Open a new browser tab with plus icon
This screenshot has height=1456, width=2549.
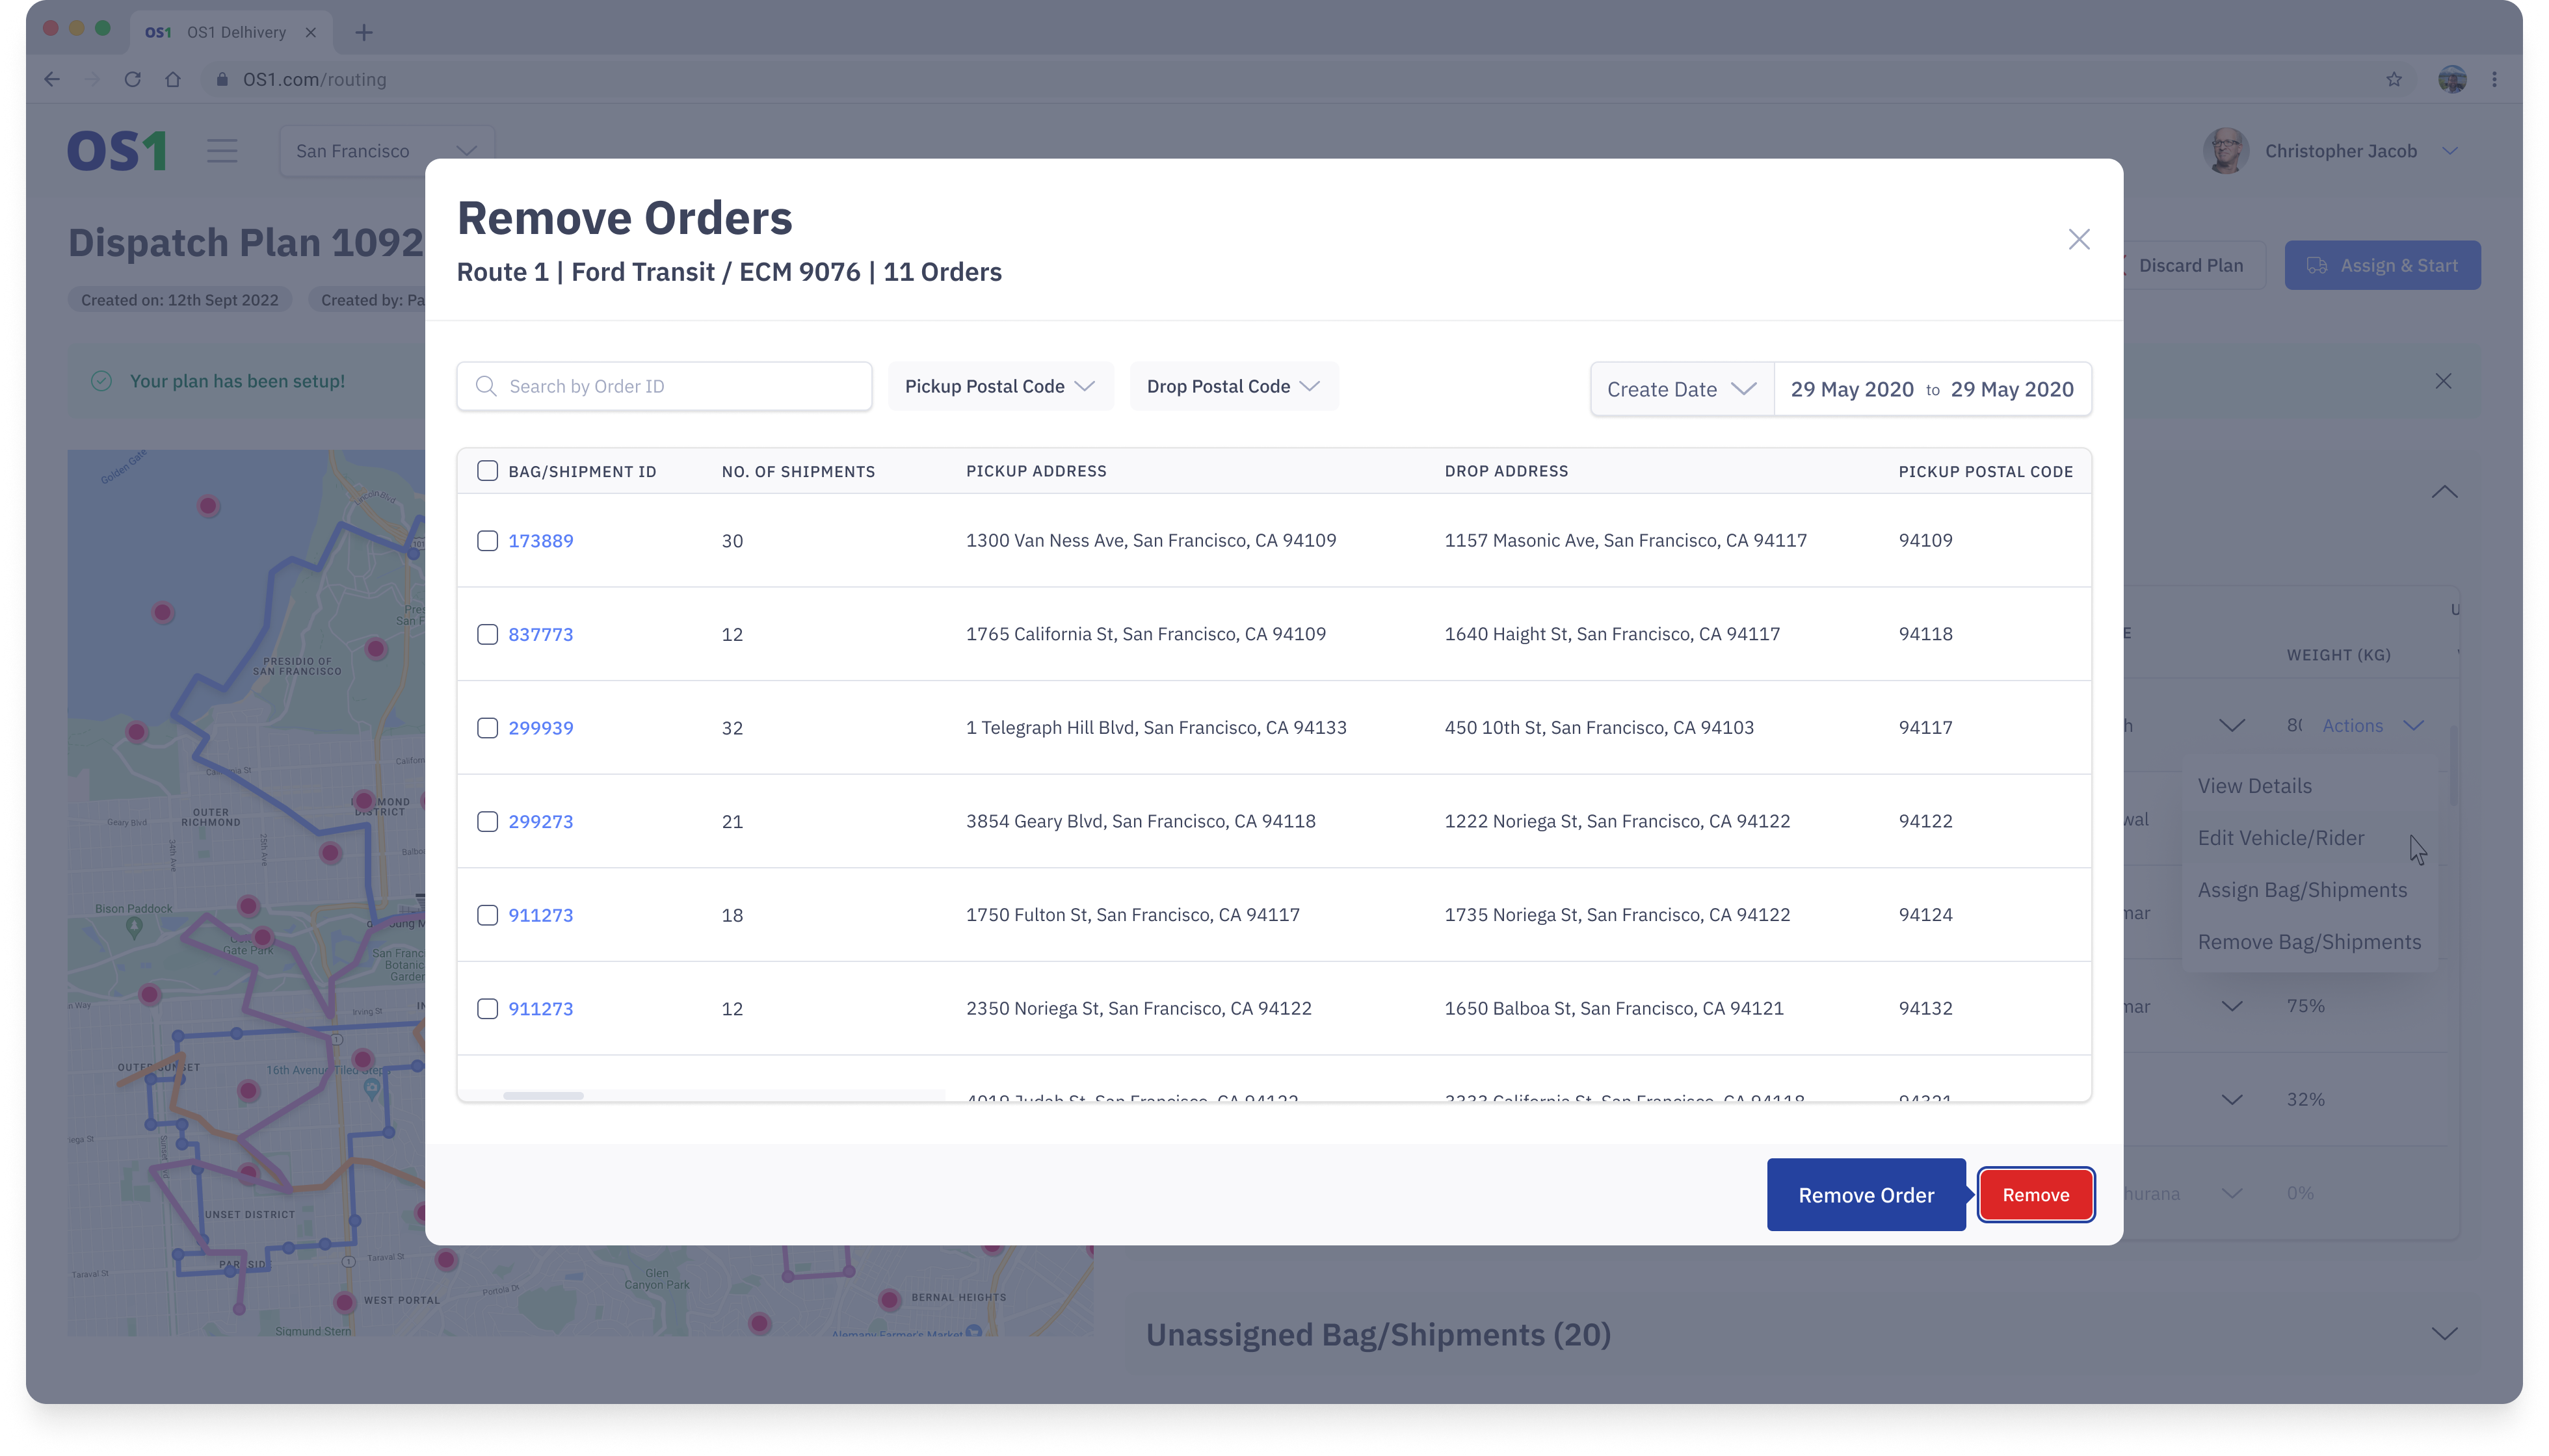click(364, 32)
